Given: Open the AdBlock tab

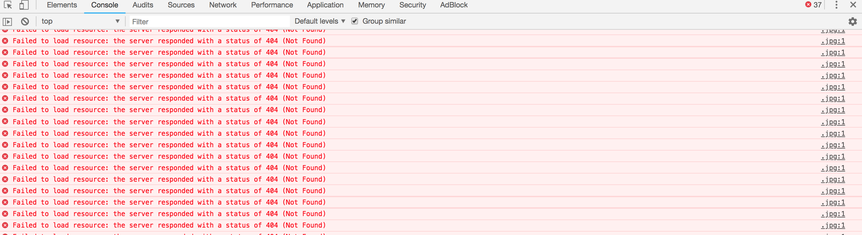Looking at the screenshot, I should [454, 5].
